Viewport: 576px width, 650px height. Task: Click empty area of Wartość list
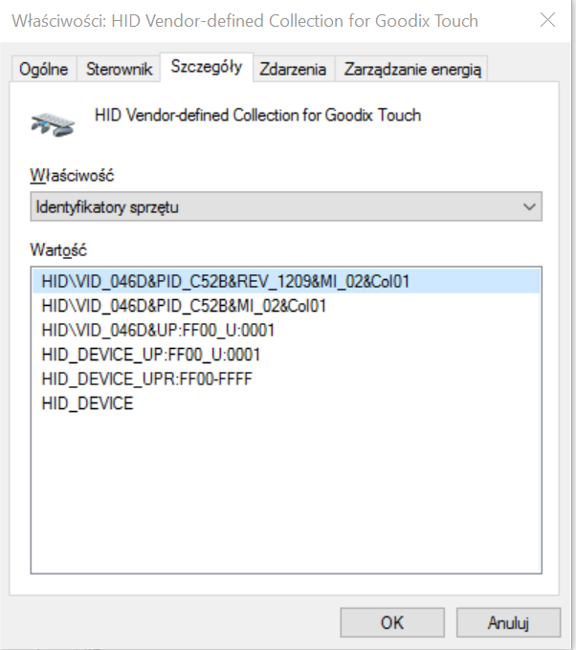(286, 493)
